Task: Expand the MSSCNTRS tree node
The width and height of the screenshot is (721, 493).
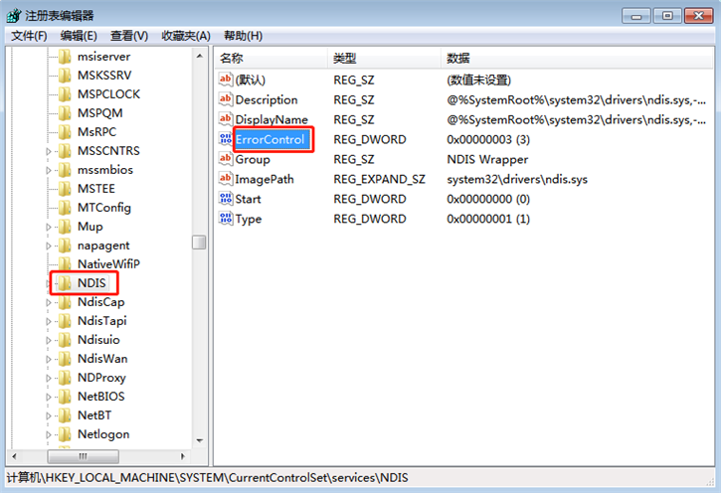Action: (50, 151)
